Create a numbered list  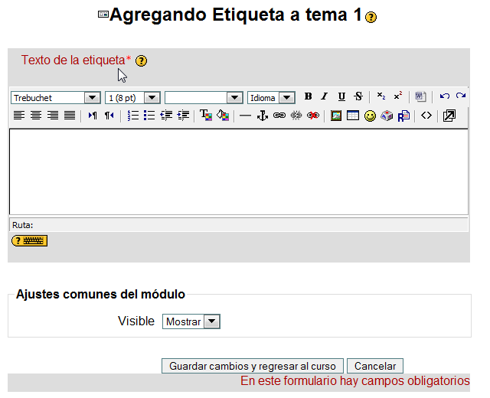coord(132,116)
